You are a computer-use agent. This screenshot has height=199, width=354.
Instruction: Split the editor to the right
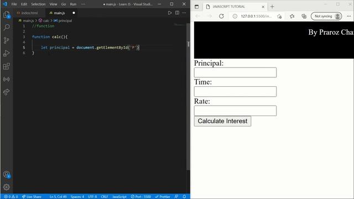(177, 13)
